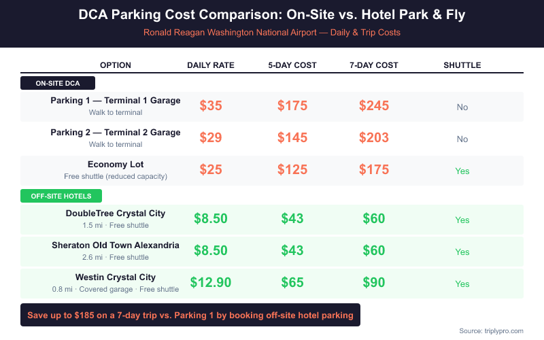
Task: Click the 7-DAY COST column header
Action: pyautogui.click(x=374, y=65)
